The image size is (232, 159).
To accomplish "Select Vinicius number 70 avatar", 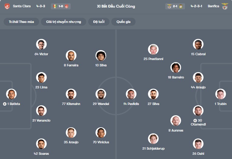I will click(101, 132).
